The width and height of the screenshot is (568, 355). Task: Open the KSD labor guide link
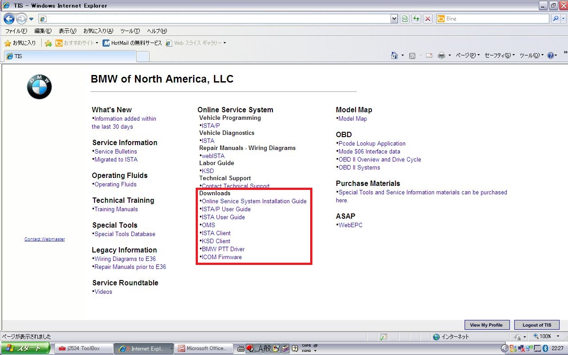[x=208, y=171]
